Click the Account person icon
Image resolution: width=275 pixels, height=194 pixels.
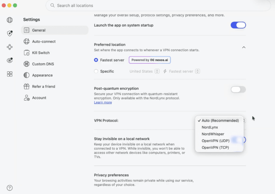coord(27,98)
